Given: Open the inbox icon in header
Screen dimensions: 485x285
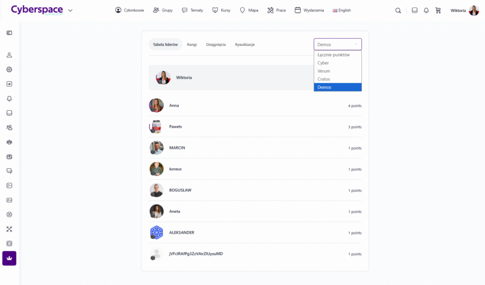Looking at the screenshot, I should point(415,10).
